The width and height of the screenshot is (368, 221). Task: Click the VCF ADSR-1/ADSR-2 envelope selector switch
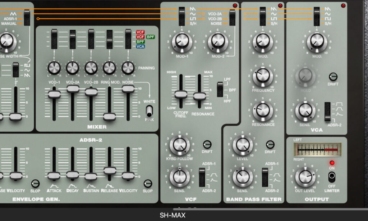click(202, 177)
